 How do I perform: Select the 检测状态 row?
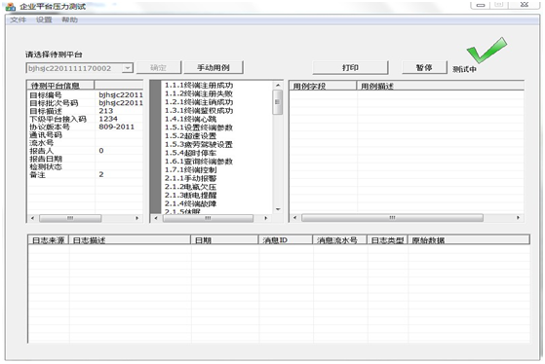coord(85,166)
